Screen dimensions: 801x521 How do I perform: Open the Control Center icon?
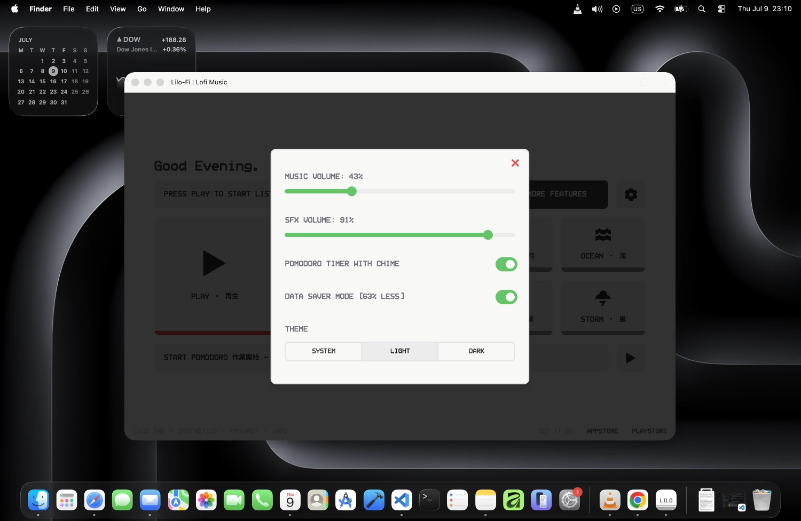pos(721,9)
